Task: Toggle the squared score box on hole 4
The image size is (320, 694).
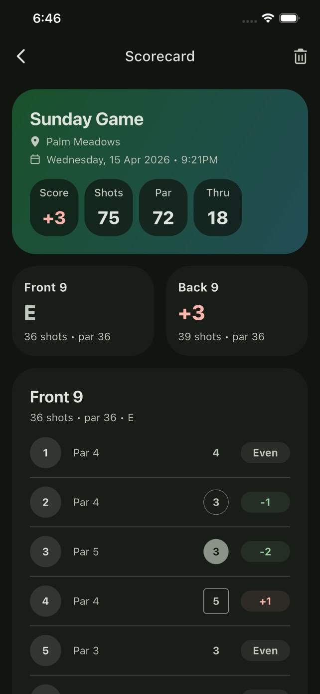Action: (x=216, y=601)
